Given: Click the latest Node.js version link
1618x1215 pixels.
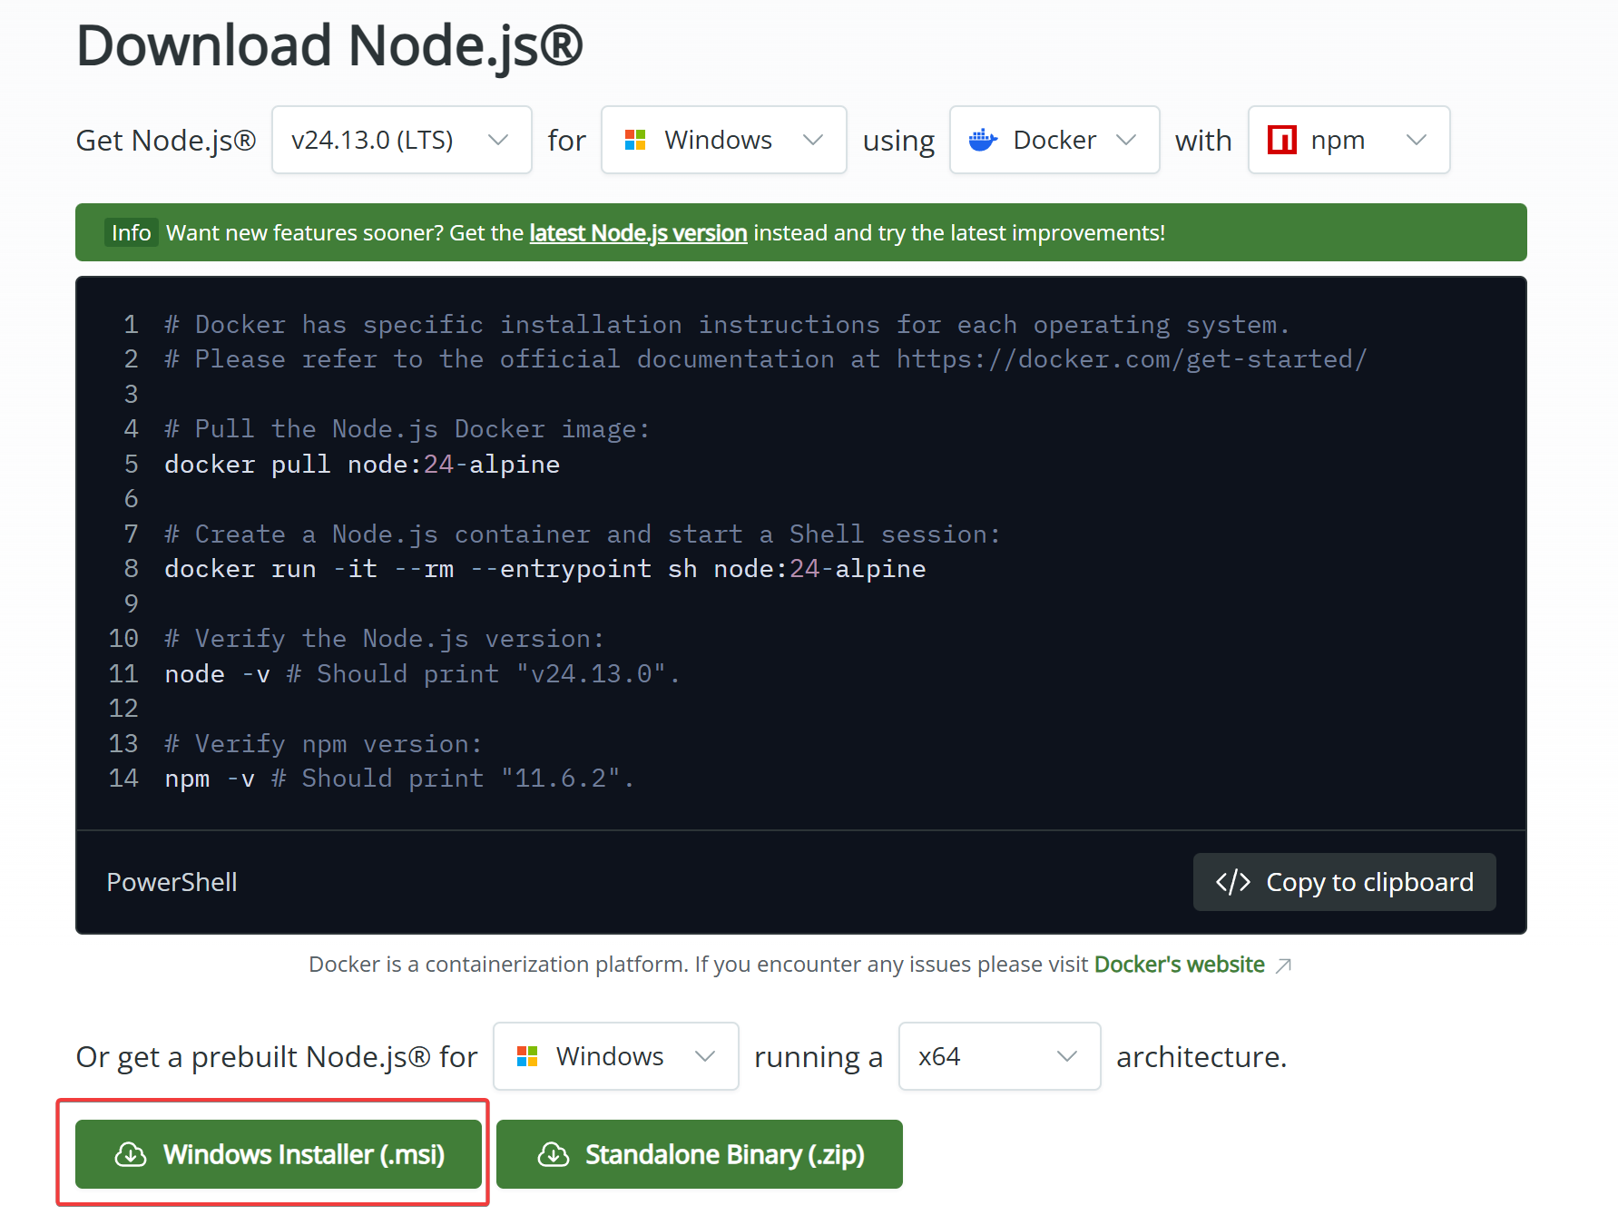Looking at the screenshot, I should (x=638, y=233).
